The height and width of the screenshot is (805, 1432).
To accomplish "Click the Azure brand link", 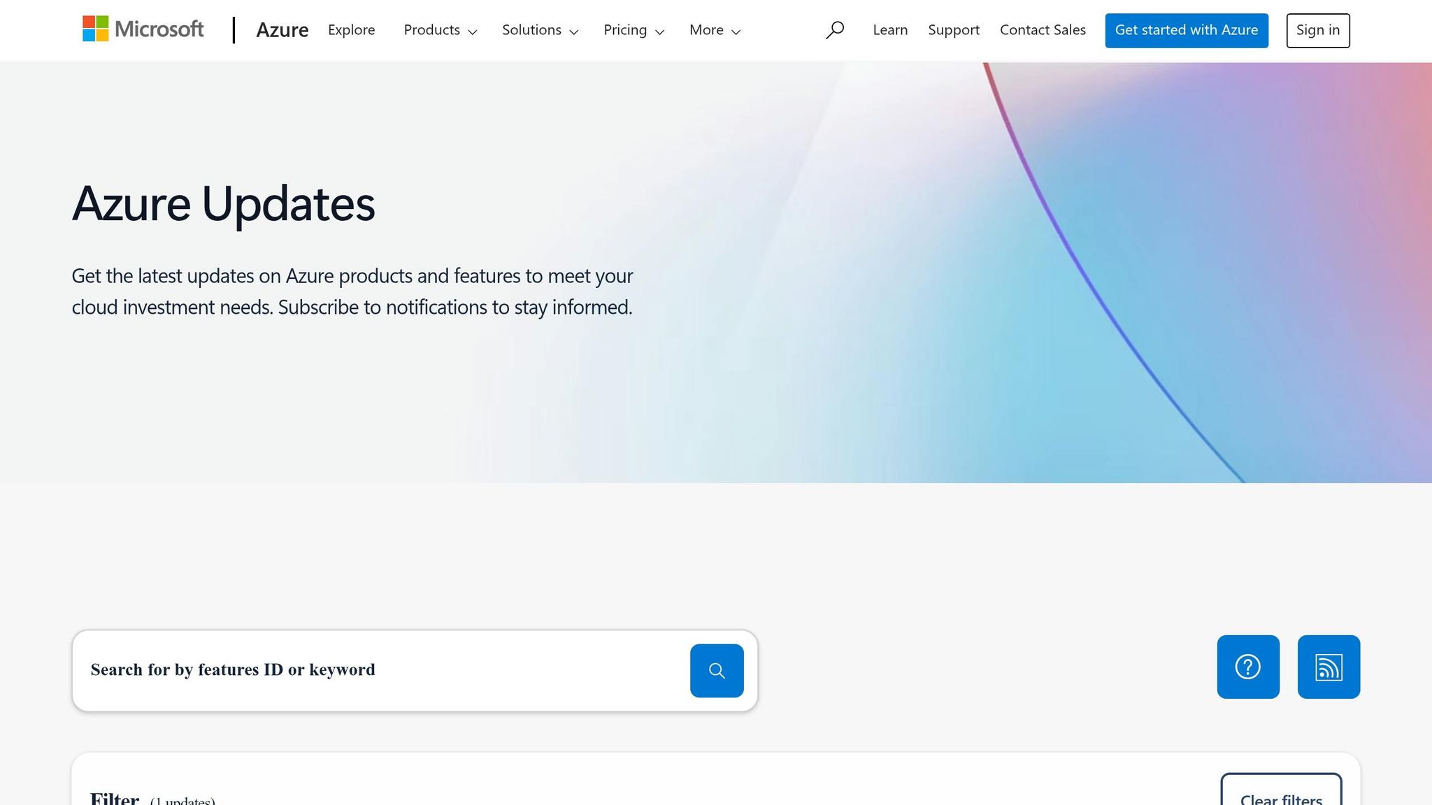I will tap(282, 30).
